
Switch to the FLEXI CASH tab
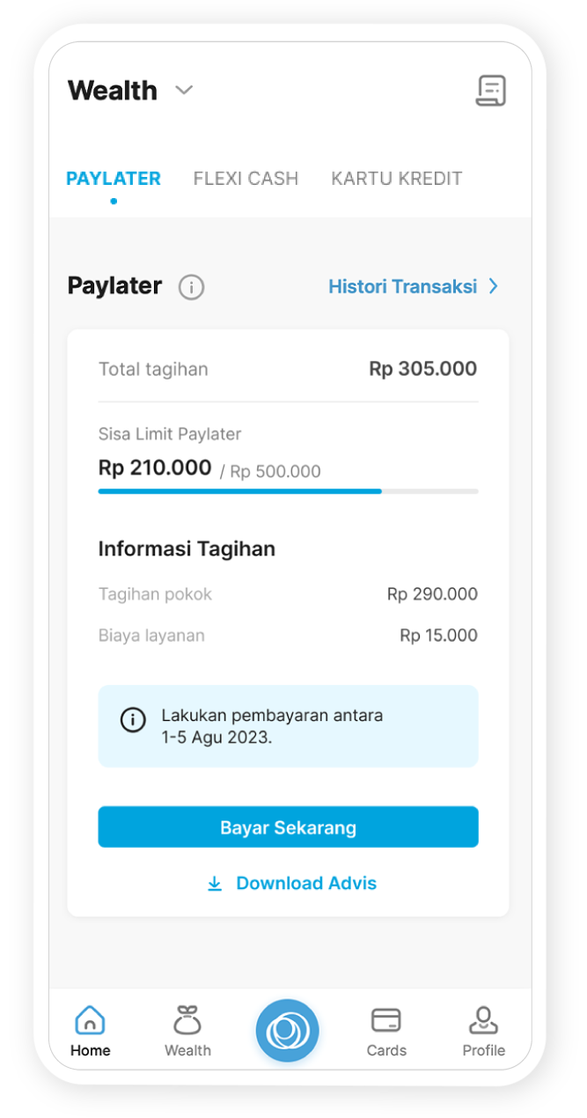point(246,179)
